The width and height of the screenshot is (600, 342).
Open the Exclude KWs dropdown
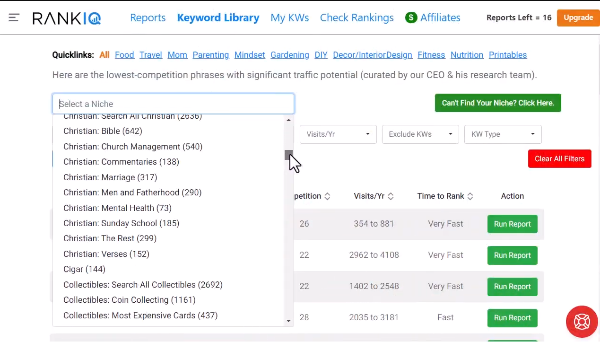[420, 134]
